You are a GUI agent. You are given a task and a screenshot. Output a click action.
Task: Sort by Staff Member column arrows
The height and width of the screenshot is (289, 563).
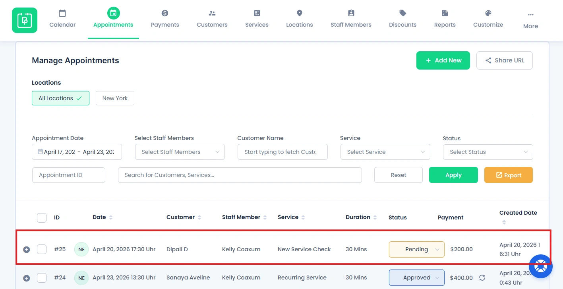pyautogui.click(x=265, y=217)
